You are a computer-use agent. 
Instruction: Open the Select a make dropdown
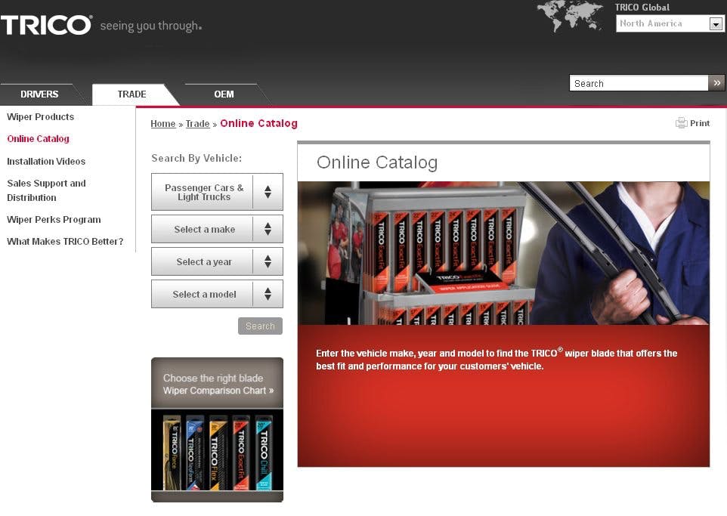(x=217, y=229)
